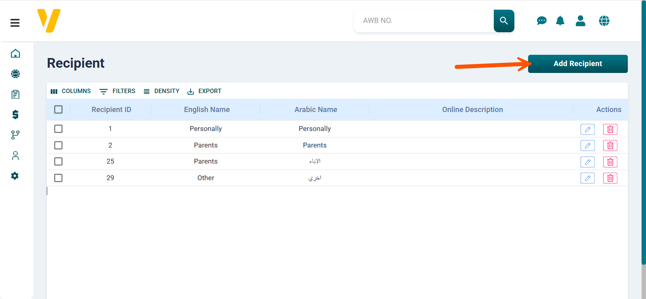
Task: Expand the DENSITY options menu
Action: [161, 91]
